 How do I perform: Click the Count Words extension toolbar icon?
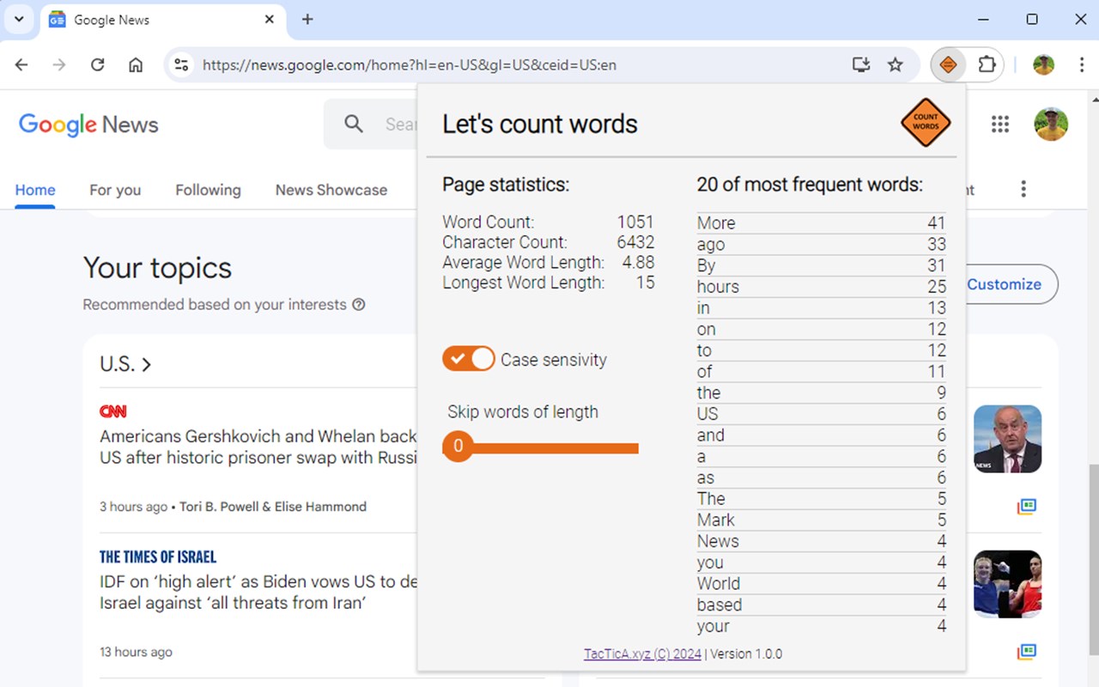pyautogui.click(x=948, y=64)
